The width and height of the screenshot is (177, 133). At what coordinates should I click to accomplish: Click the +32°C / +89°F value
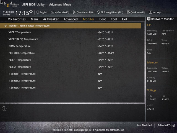click(105, 39)
